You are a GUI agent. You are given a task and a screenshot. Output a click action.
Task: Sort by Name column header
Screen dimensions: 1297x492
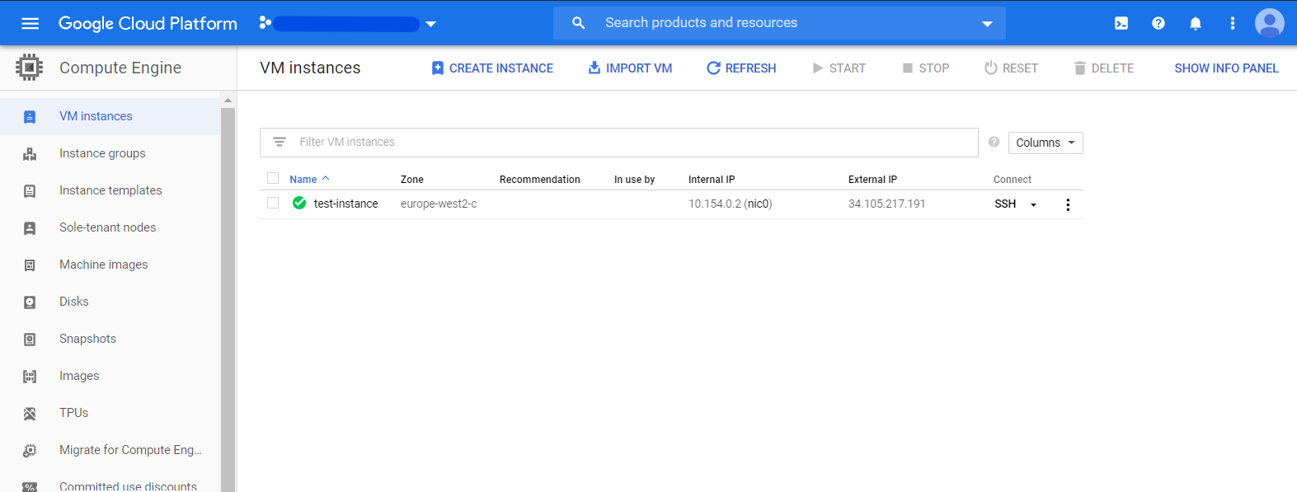point(309,179)
